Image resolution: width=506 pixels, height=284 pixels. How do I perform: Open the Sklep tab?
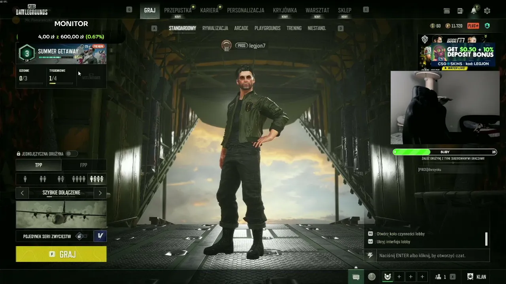[345, 10]
